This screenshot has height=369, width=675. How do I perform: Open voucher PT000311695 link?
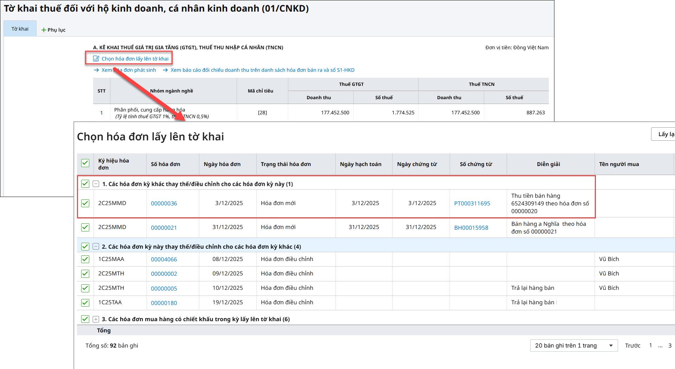[472, 203]
